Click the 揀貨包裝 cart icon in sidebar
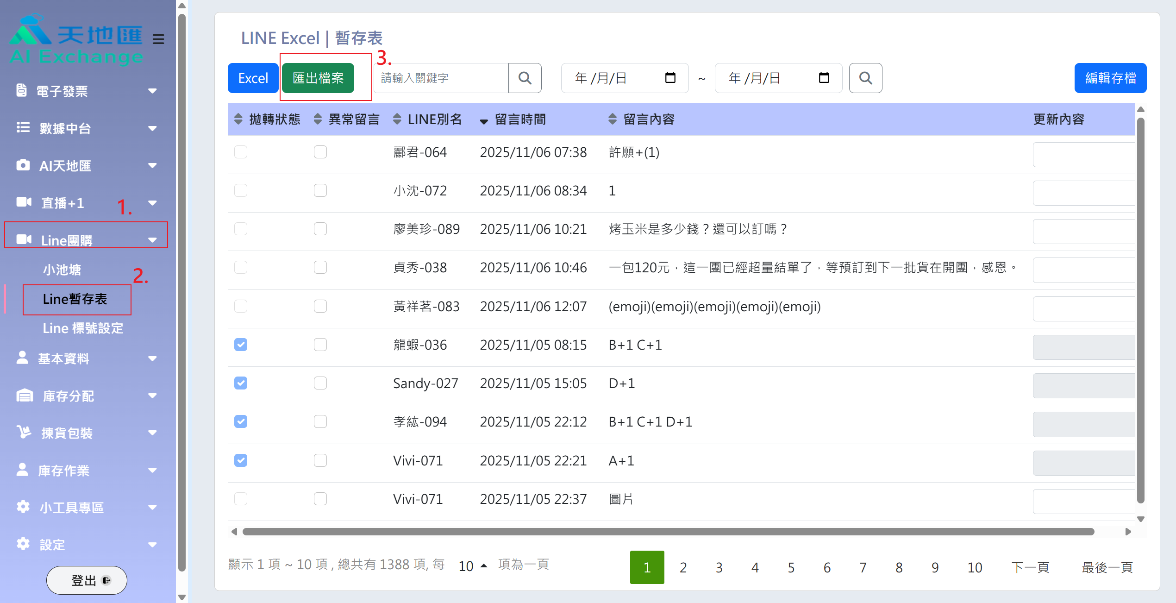The height and width of the screenshot is (603, 1176). [x=24, y=432]
